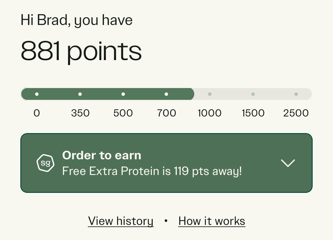The width and height of the screenshot is (333, 240).
Task: Open the View history link
Action: [x=121, y=221]
